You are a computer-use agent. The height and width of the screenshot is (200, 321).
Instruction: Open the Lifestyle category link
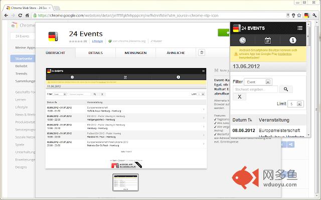(x=97, y=41)
